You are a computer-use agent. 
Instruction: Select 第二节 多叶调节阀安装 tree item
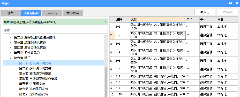[35, 68]
